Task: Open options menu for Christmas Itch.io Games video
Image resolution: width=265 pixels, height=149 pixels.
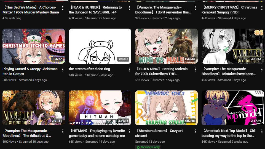Action: [x=63, y=69]
